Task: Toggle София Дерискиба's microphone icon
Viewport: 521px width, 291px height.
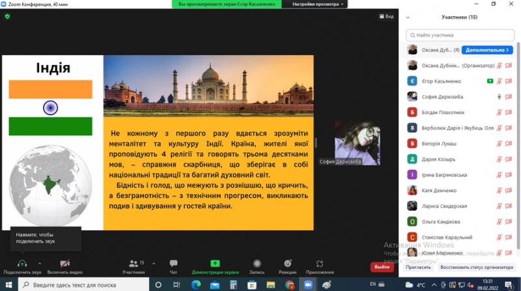Action: click(500, 96)
